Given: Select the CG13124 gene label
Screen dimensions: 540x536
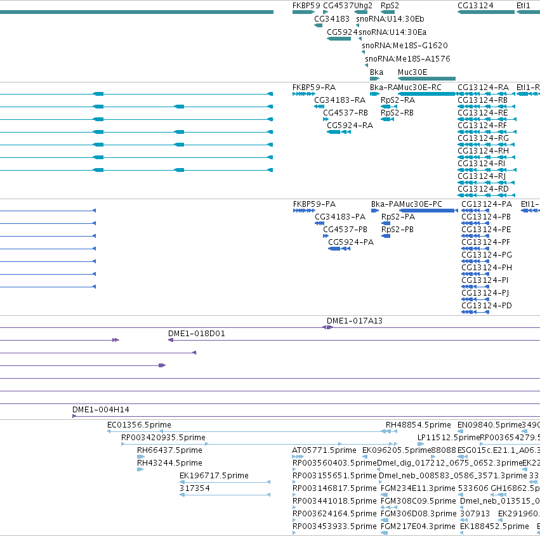Looking at the screenshot, I should click(x=475, y=6).
